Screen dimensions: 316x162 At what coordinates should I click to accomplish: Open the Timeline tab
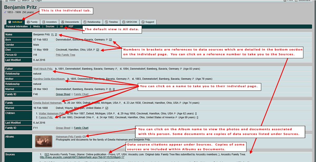tap(111, 22)
